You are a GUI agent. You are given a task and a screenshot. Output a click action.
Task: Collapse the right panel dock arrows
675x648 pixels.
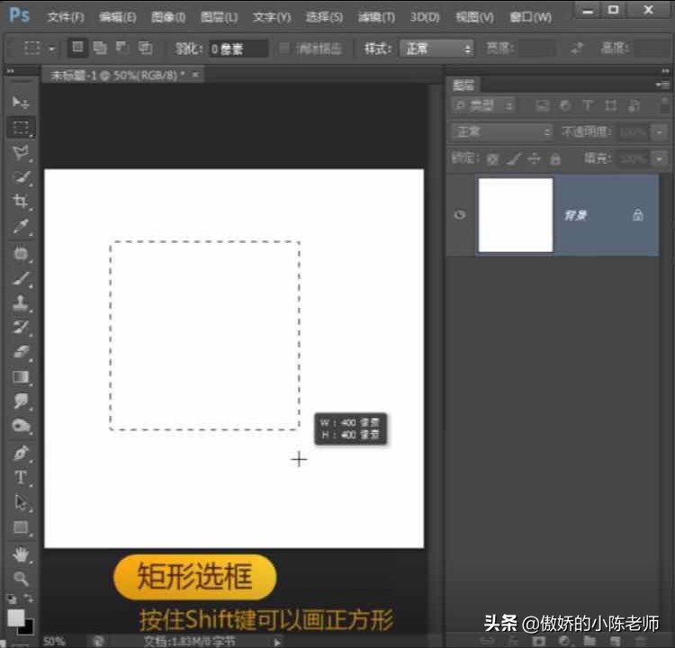(665, 70)
